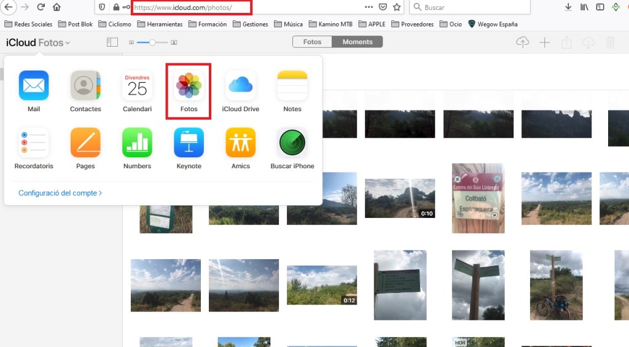Switch to the Fotos view tab

pyautogui.click(x=312, y=42)
